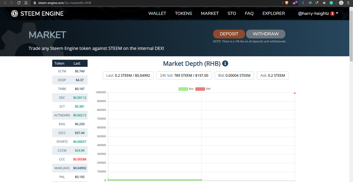Click the Ask 0.2 STEEM box

pos(272,75)
